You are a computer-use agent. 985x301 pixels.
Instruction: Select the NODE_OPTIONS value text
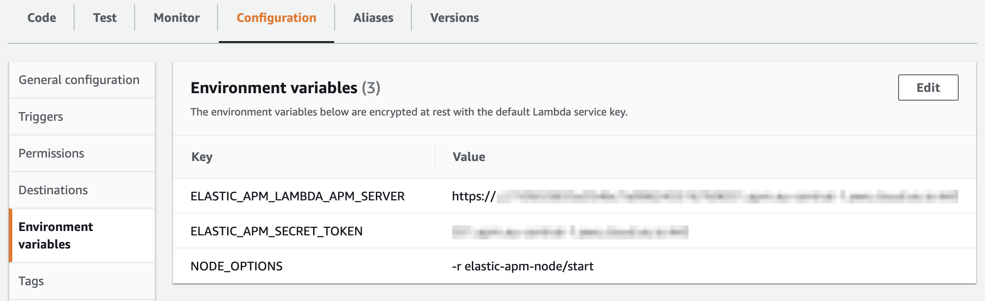522,266
